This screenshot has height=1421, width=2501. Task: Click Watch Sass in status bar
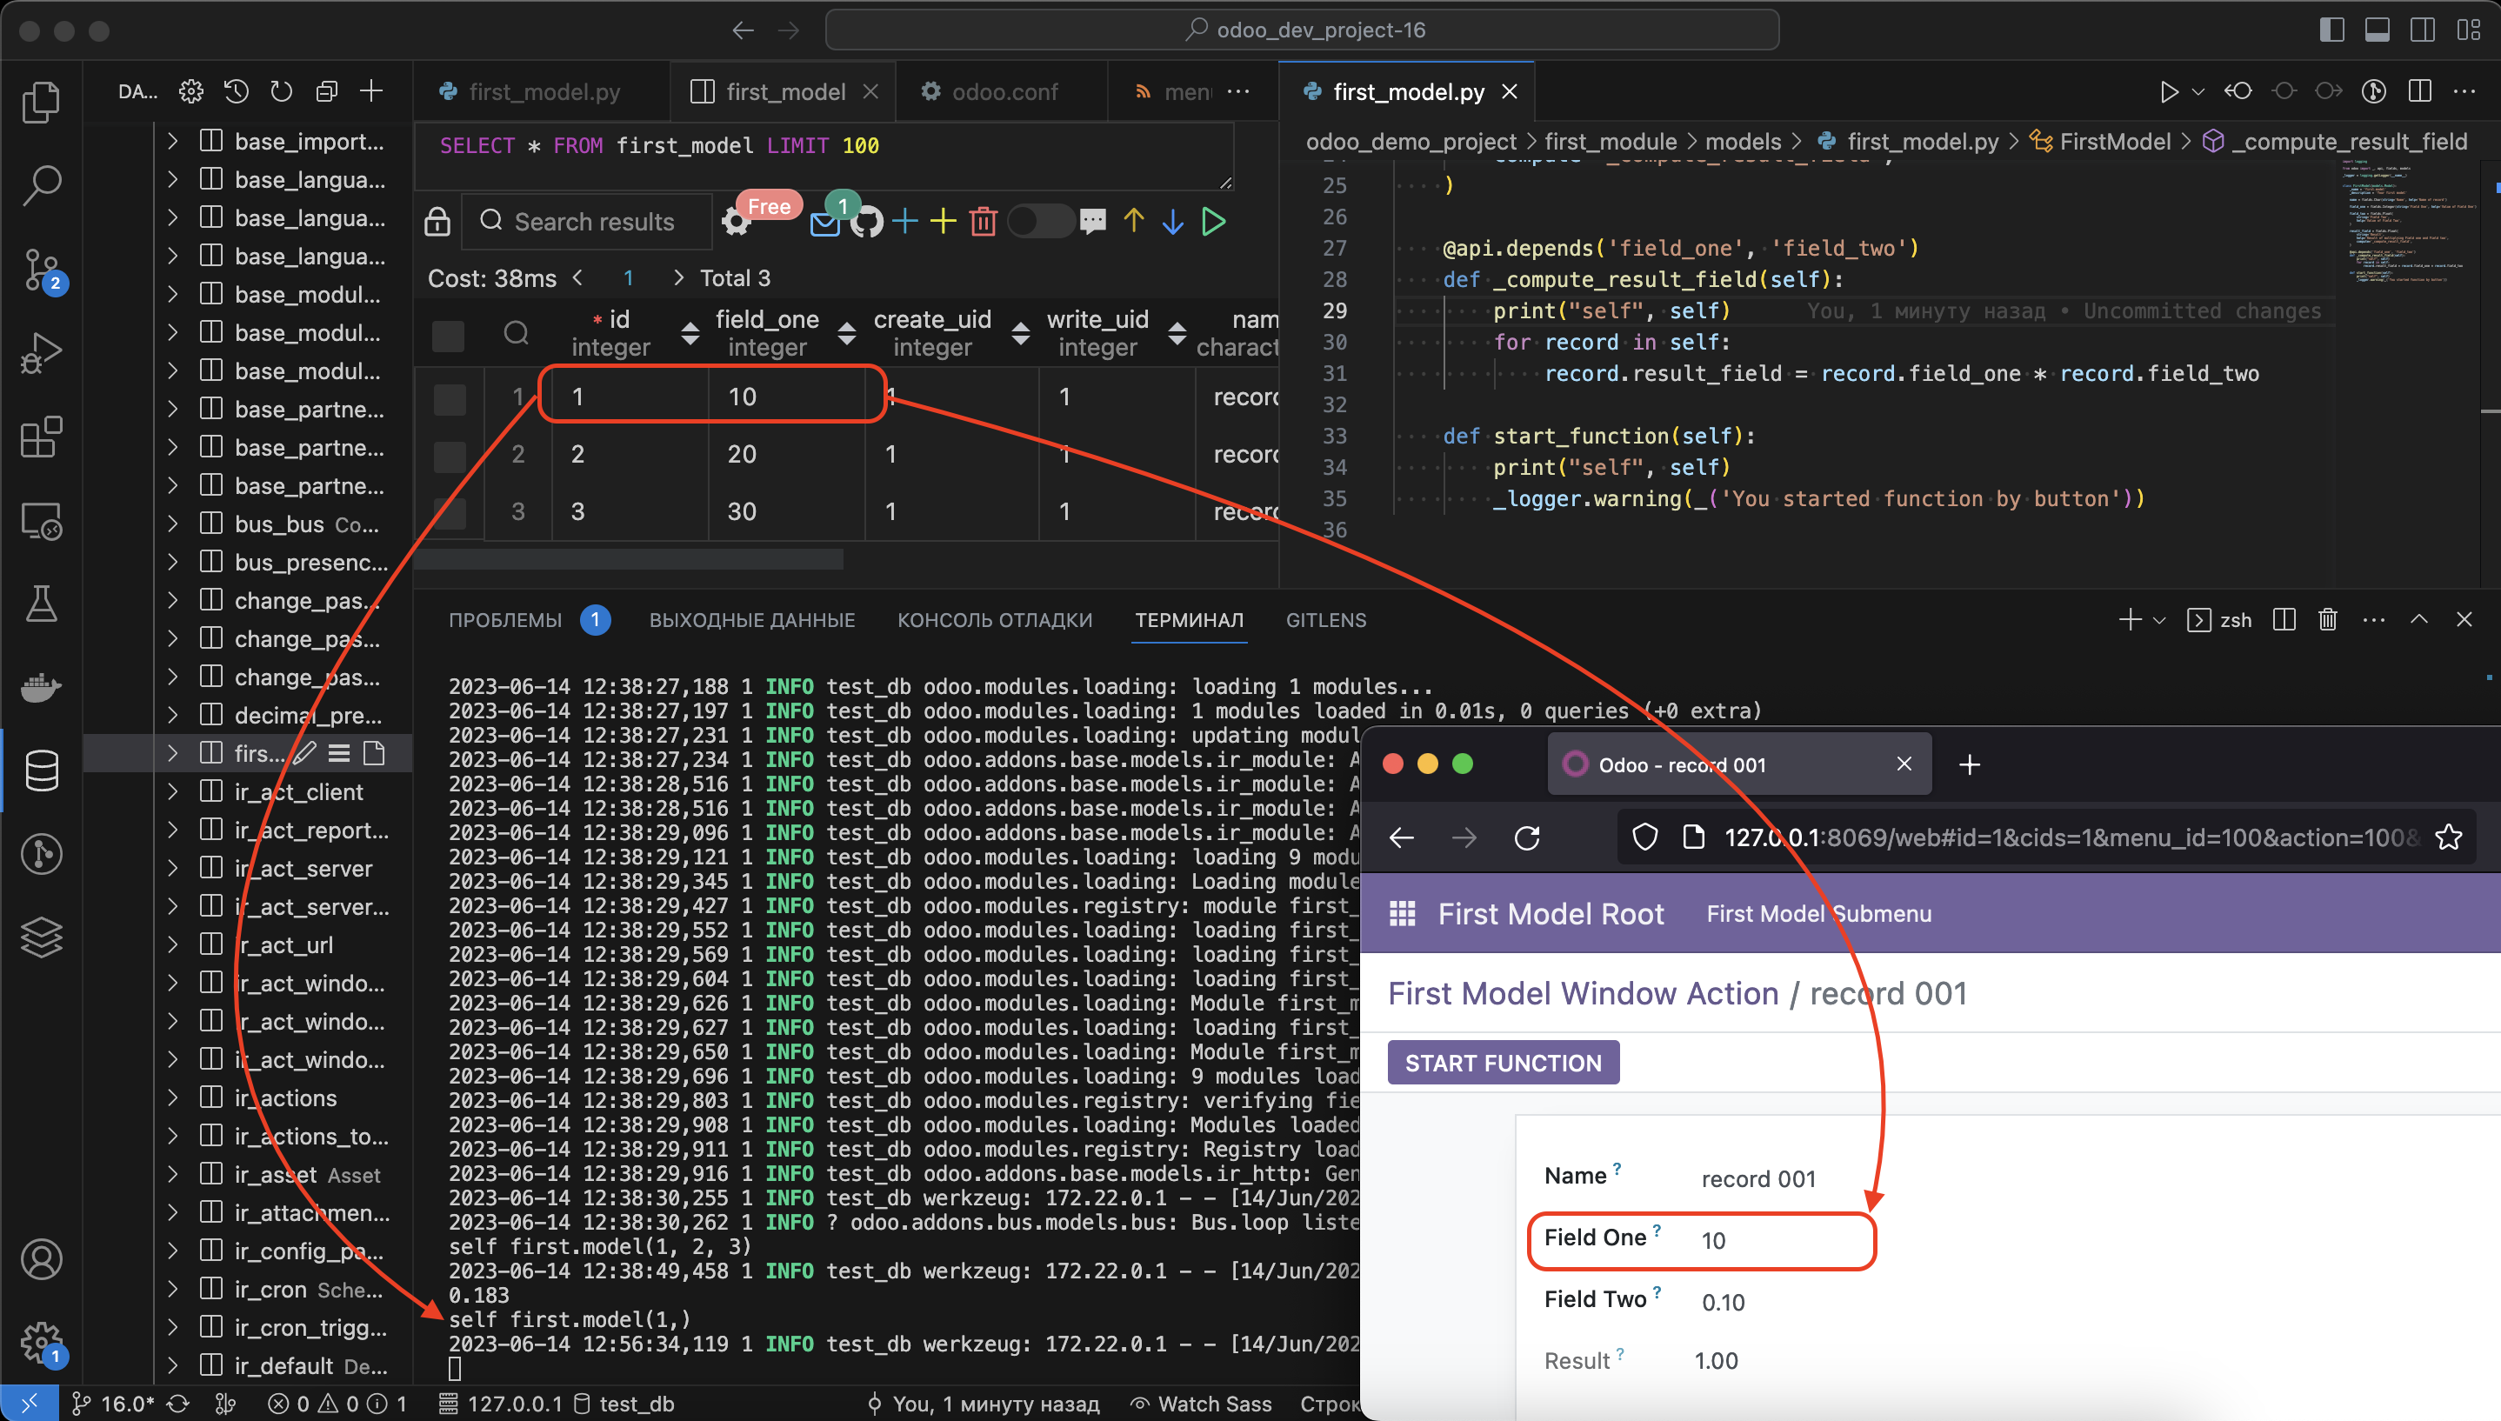(1201, 1404)
